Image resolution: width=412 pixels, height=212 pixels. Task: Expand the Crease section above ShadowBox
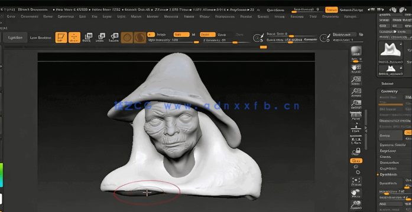[385, 157]
